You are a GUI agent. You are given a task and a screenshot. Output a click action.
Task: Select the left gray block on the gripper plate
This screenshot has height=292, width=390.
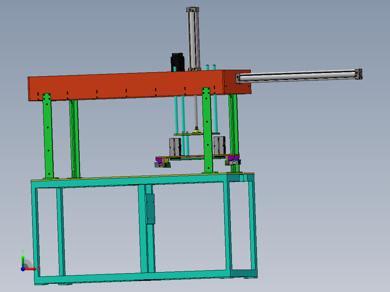point(175,147)
